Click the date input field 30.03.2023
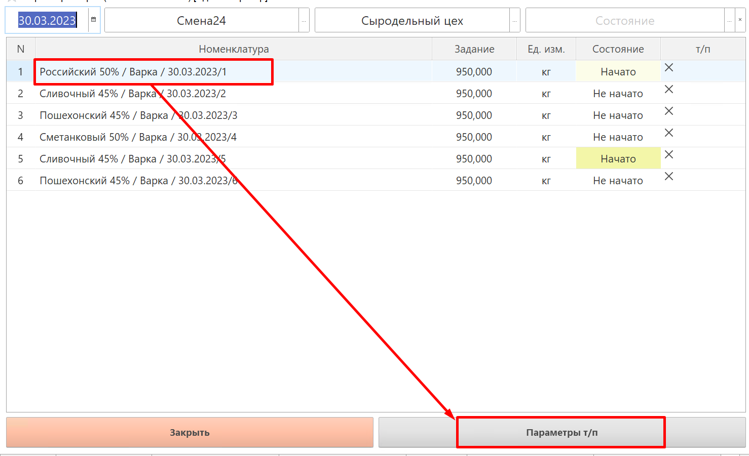749x456 pixels. [47, 20]
